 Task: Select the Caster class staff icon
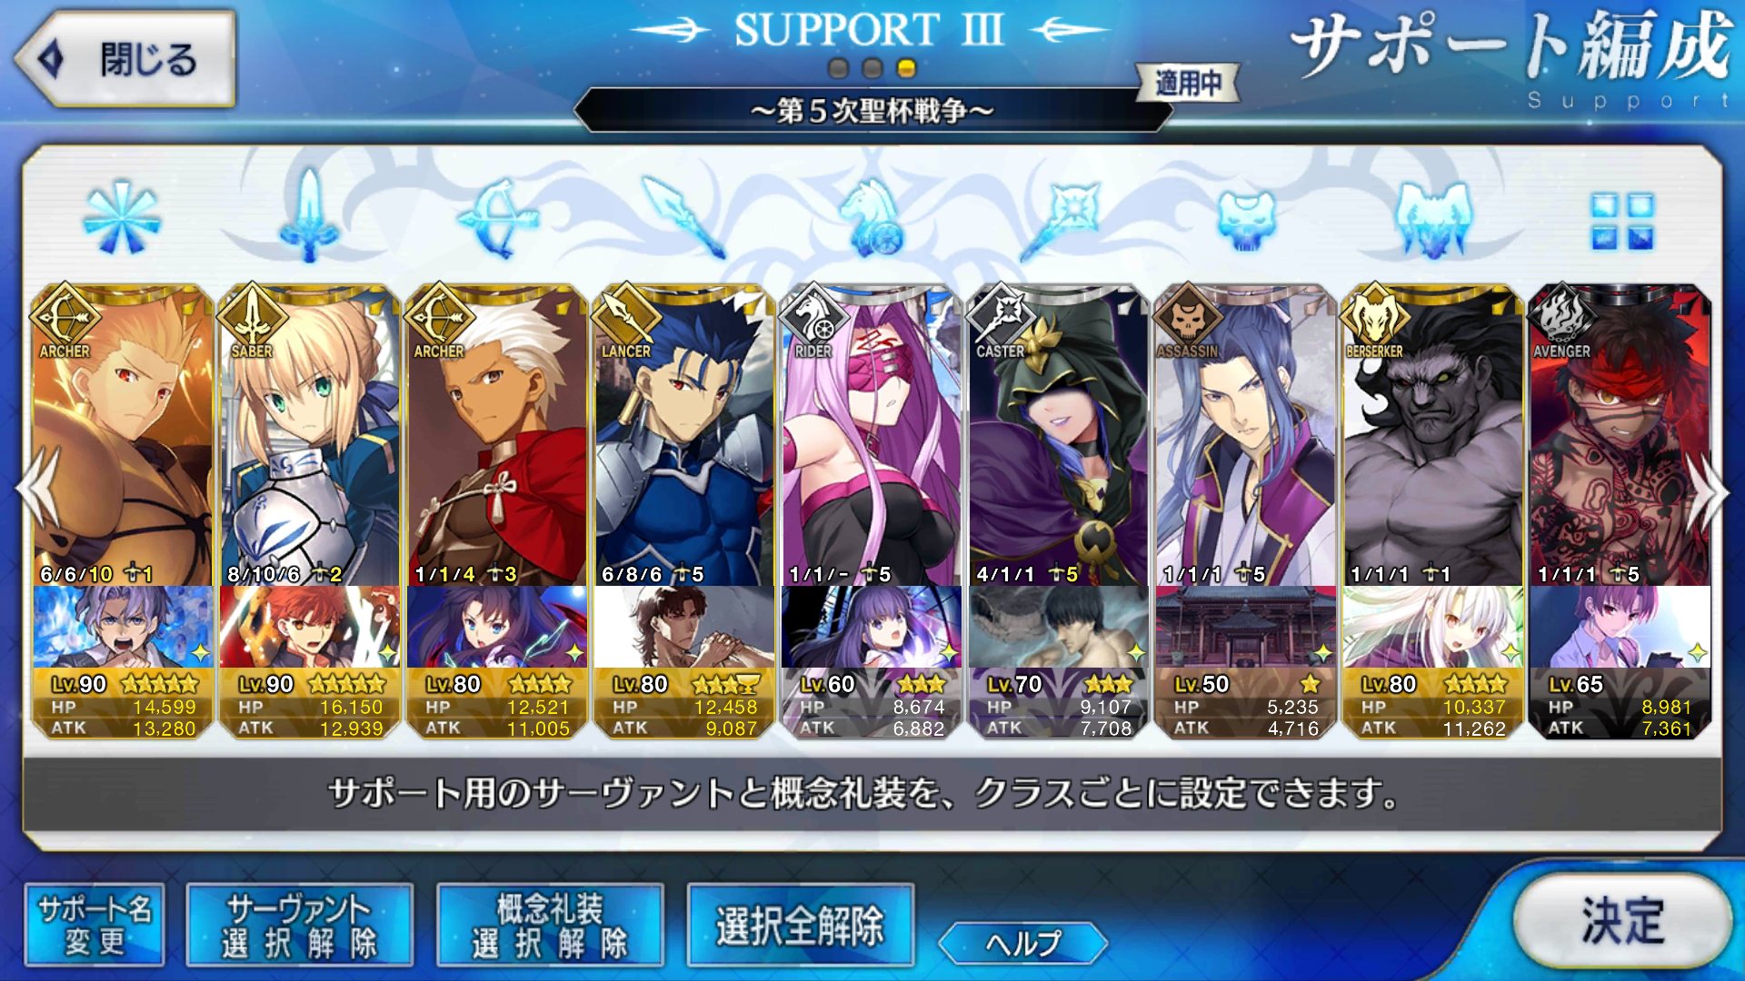click(1060, 218)
